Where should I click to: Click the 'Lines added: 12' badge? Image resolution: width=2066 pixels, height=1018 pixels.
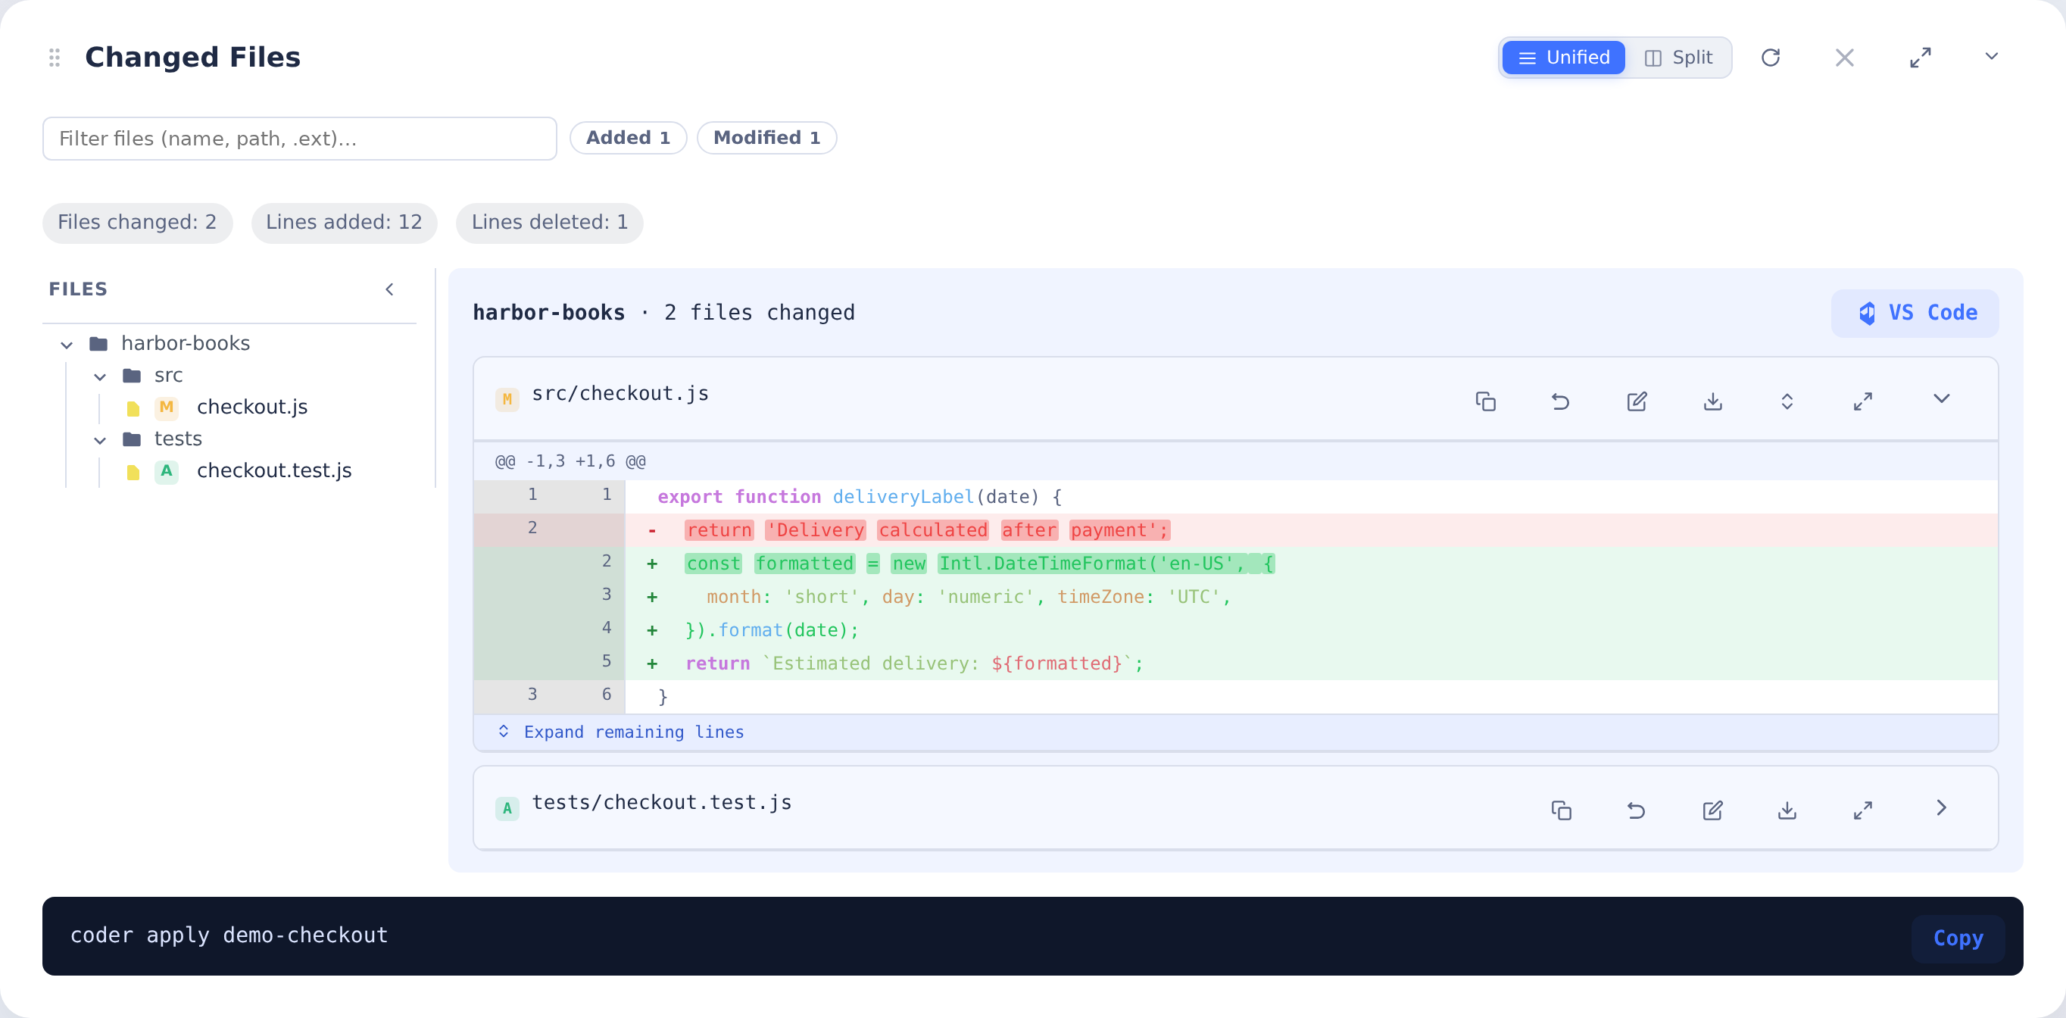[x=344, y=222]
